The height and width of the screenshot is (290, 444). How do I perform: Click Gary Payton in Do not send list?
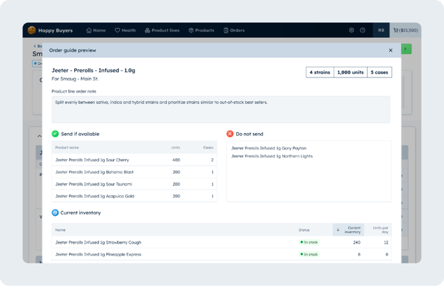coord(269,148)
